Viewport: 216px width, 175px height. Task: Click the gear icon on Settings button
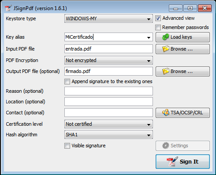coord(166,146)
